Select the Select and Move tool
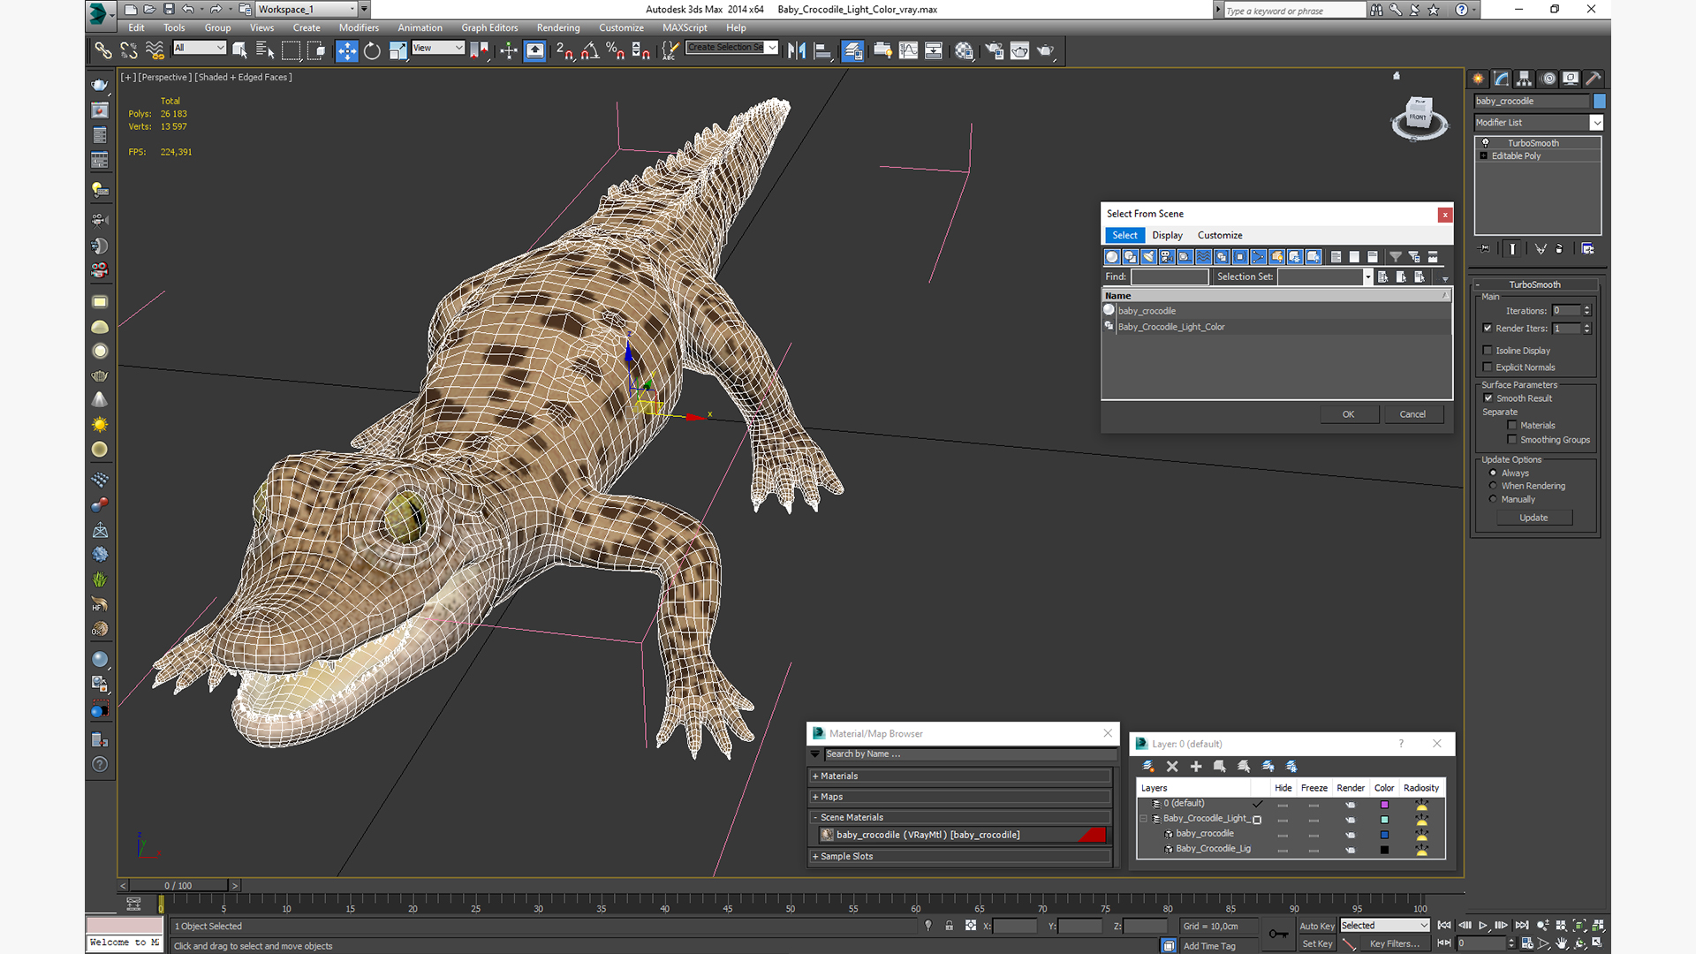Screen dimensions: 1696x954 [x=347, y=51]
